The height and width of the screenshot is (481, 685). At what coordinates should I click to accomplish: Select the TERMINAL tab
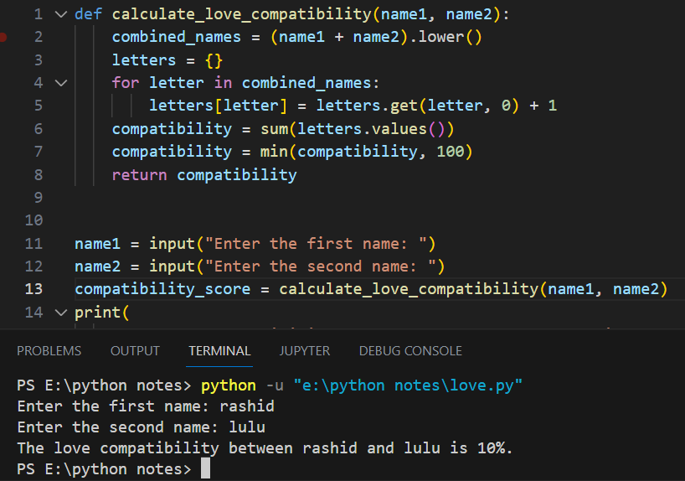219,351
